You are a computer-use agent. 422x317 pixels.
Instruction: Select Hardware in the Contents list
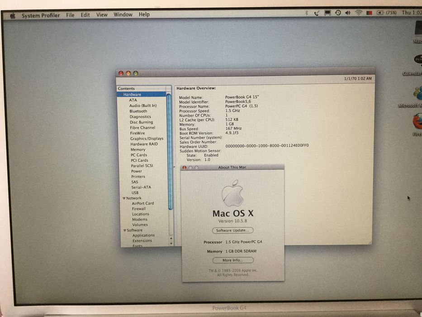[x=142, y=94]
